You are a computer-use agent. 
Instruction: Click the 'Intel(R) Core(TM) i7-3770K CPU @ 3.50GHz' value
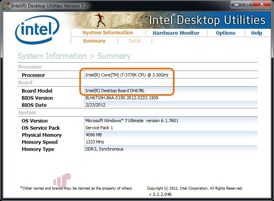coord(127,75)
